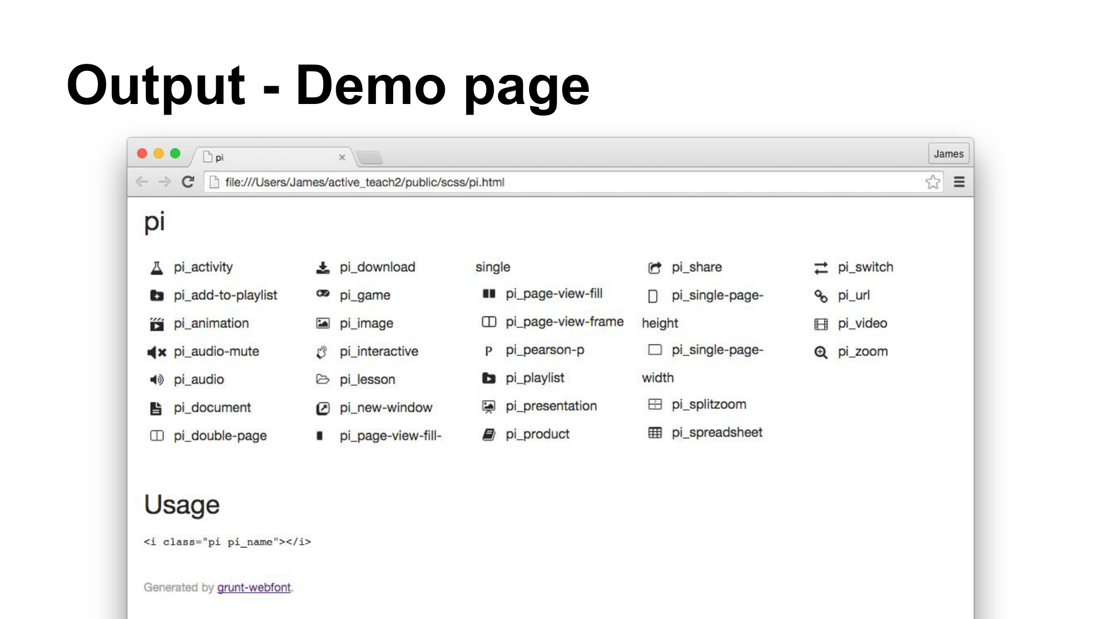Open the Chrome hamburger menu
This screenshot has width=1101, height=619.
[959, 182]
